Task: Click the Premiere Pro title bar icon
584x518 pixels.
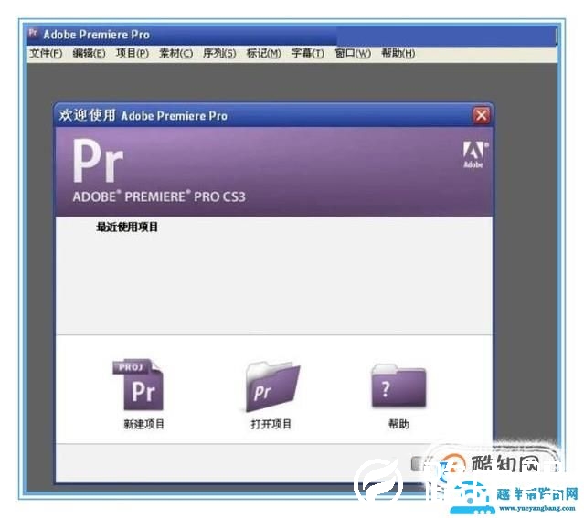Action: click(33, 33)
